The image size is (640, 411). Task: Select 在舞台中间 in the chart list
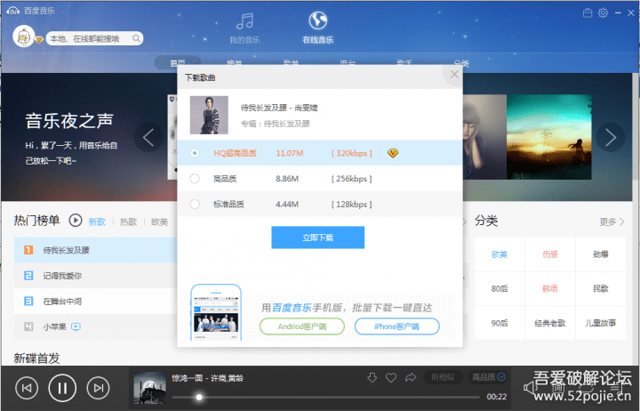(x=95, y=301)
